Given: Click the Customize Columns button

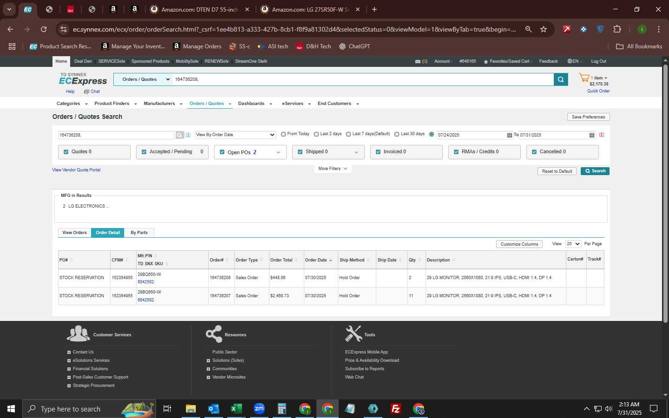Looking at the screenshot, I should coord(519,244).
